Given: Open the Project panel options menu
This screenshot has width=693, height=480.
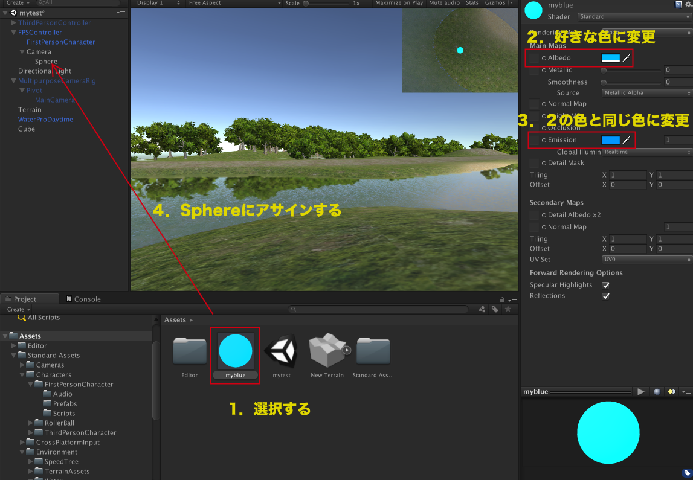Looking at the screenshot, I should (513, 300).
